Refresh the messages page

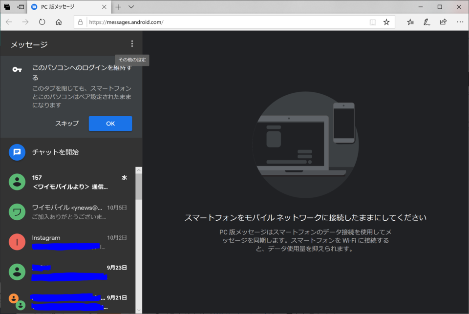point(42,22)
